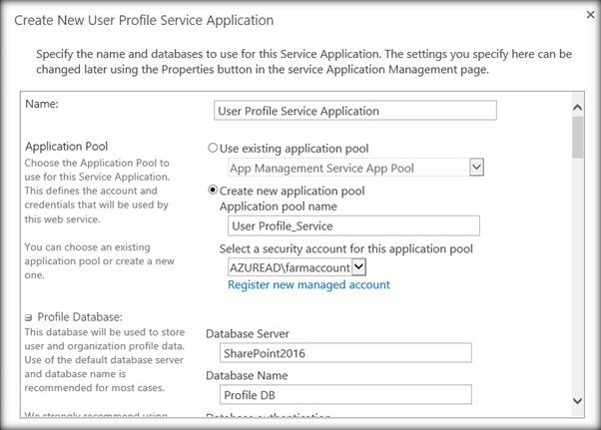601x430 pixels.
Task: Focus the service application Name field
Action: pos(355,110)
